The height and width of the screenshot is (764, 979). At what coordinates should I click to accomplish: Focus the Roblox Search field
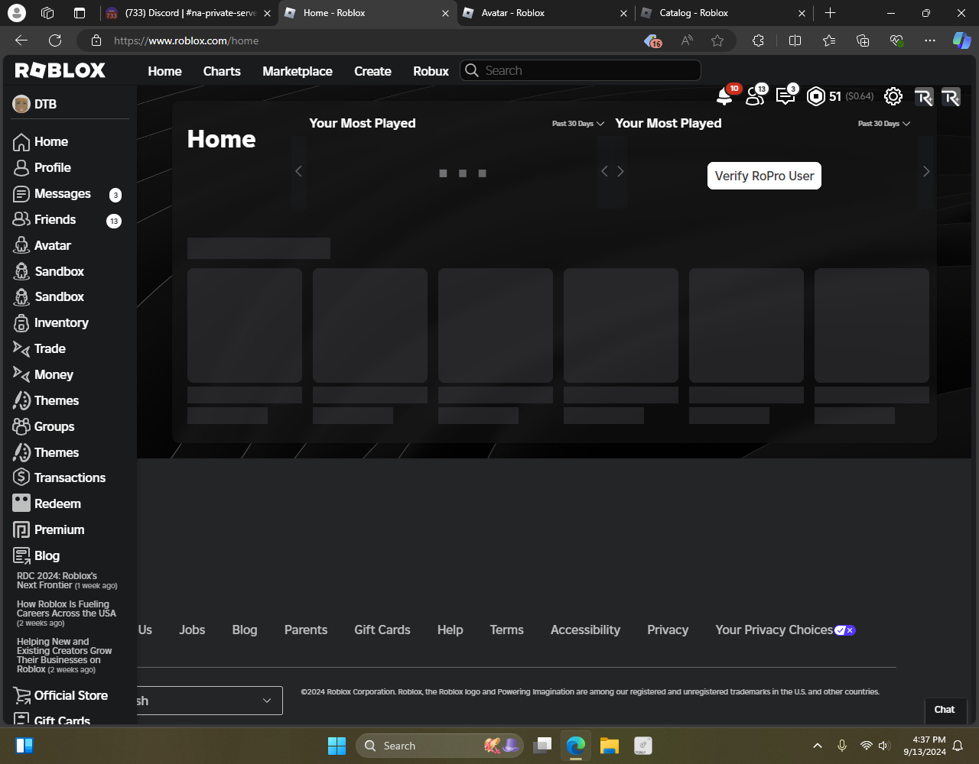(581, 70)
